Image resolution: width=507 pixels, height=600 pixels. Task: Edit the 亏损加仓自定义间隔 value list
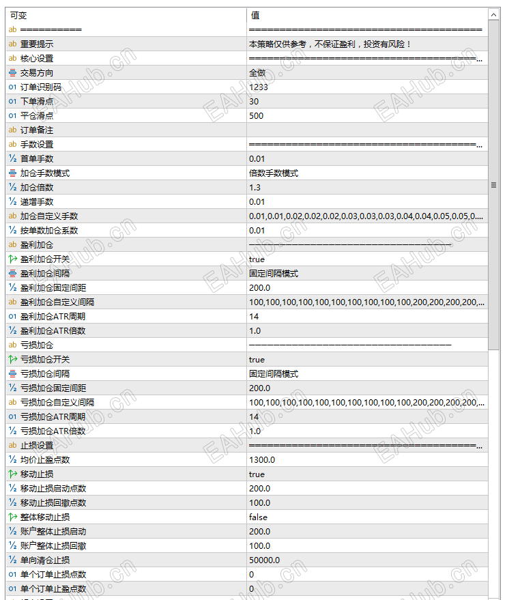pos(367,403)
